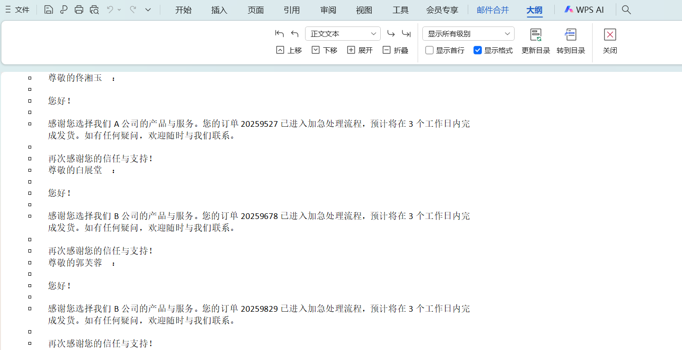Screen dimensions: 682x350
Task: Open the 邮件合并 tab
Action: pyautogui.click(x=493, y=9)
